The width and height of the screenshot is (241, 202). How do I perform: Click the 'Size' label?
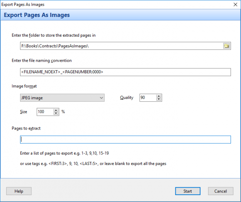click(x=24, y=112)
